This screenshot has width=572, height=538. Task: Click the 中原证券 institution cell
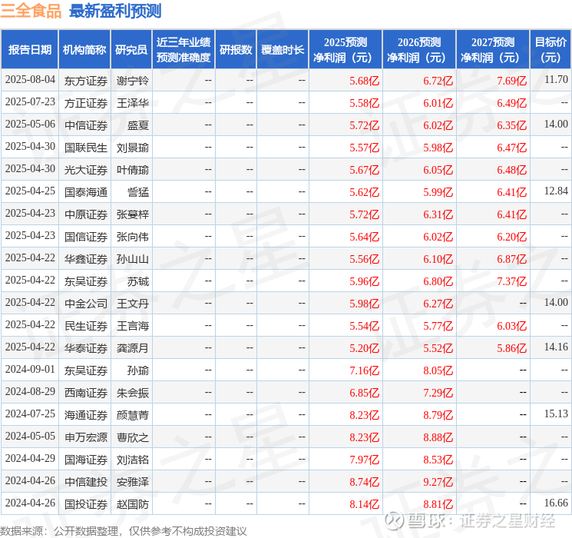point(86,214)
